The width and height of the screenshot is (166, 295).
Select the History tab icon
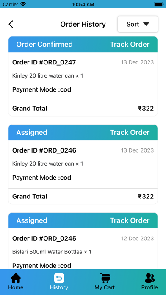click(x=59, y=278)
